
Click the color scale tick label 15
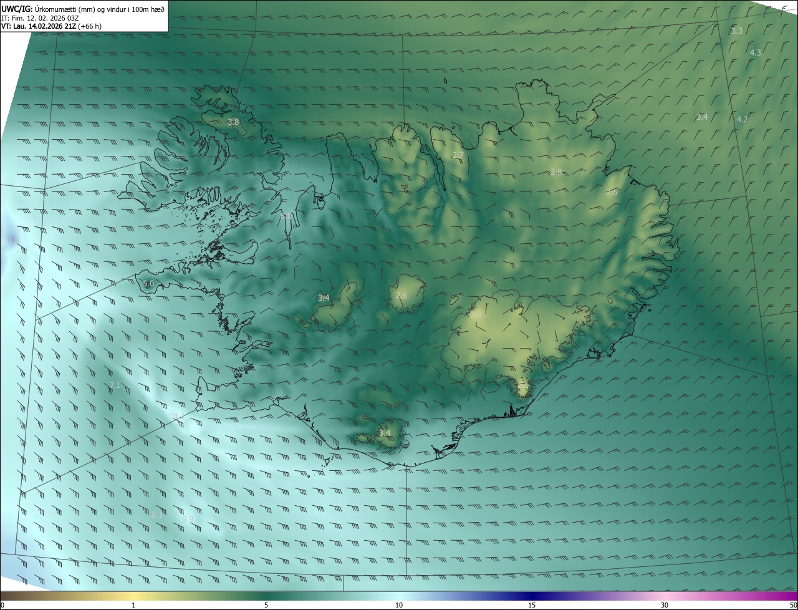coord(532,605)
